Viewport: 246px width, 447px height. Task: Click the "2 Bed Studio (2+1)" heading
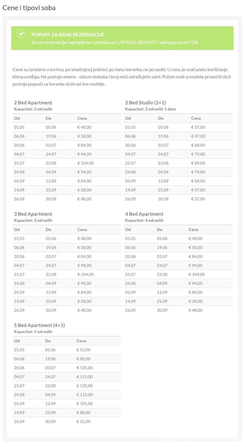coord(145,103)
